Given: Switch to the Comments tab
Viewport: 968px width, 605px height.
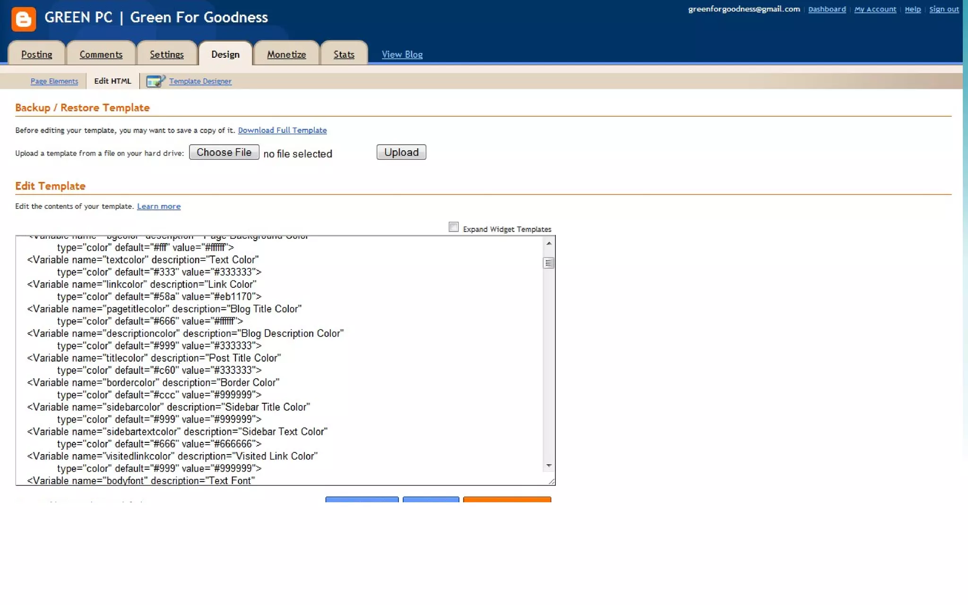Looking at the screenshot, I should point(101,54).
